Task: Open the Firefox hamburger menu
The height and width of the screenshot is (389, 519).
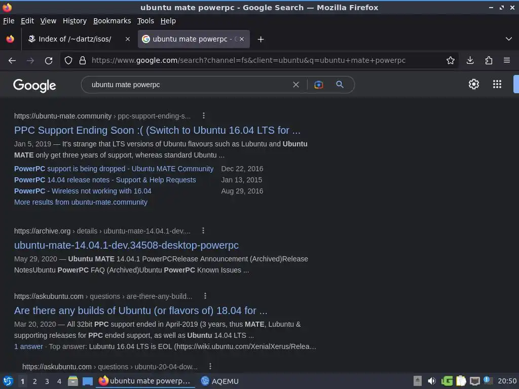Action: point(507,60)
